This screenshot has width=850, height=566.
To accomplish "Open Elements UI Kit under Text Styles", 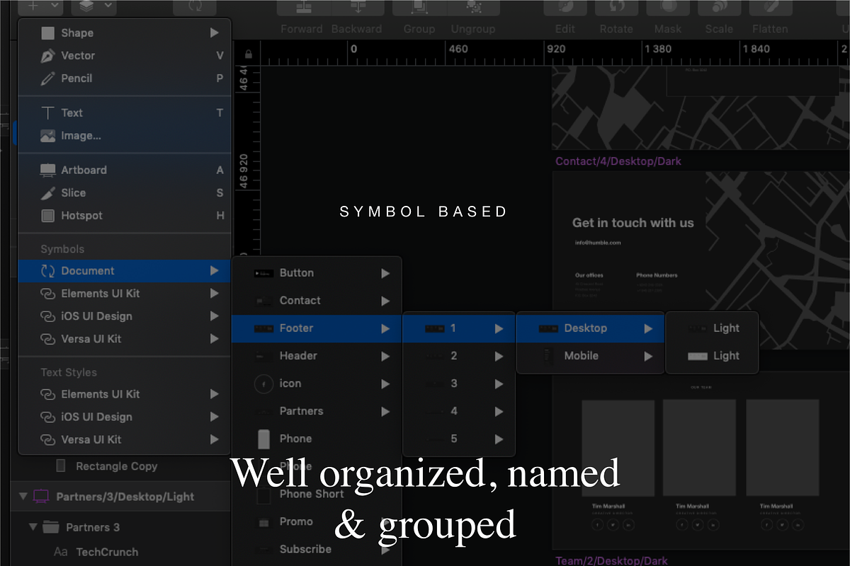I will pos(125,394).
